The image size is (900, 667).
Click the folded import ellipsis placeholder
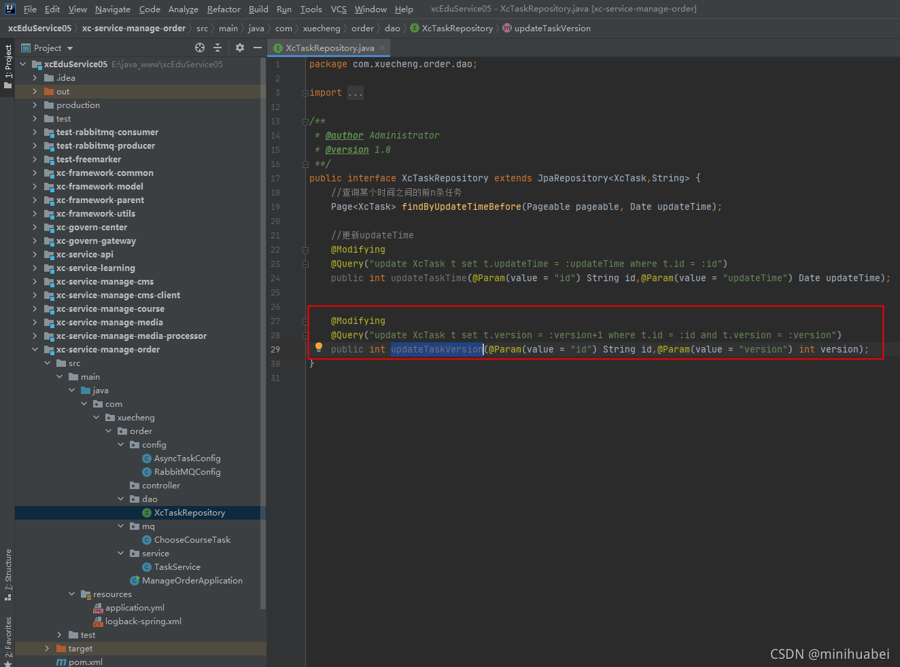[356, 93]
